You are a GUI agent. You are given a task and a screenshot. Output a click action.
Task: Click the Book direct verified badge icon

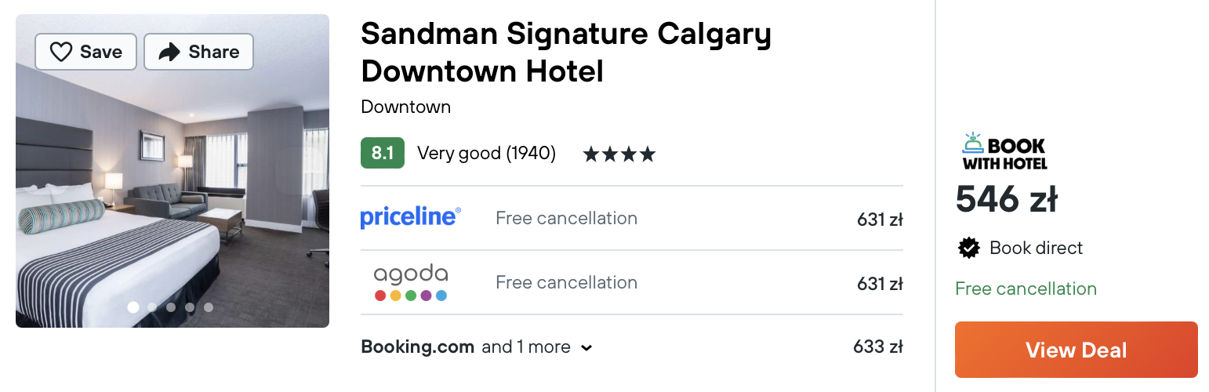[x=969, y=249]
